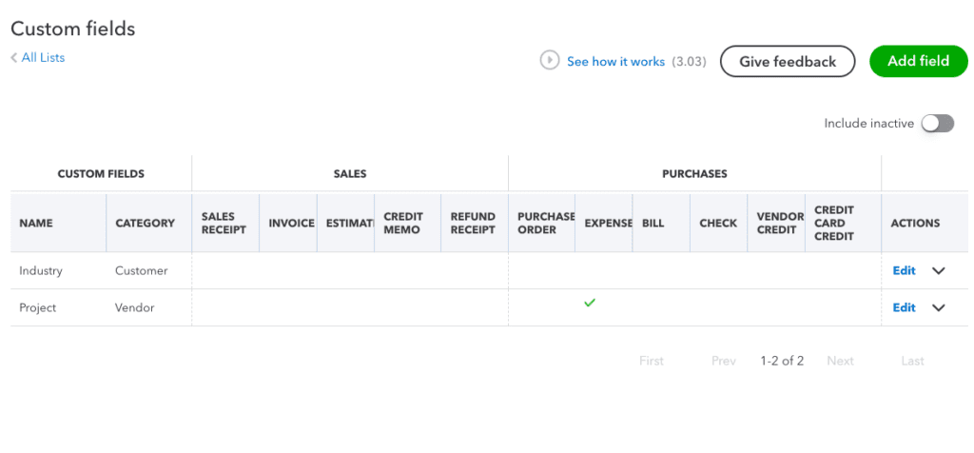Click the CHECK column header
Screen dimensions: 974x453
click(718, 223)
